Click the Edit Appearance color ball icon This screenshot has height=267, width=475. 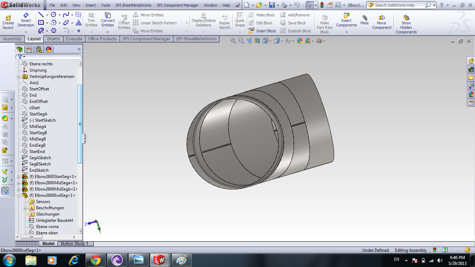point(300,41)
